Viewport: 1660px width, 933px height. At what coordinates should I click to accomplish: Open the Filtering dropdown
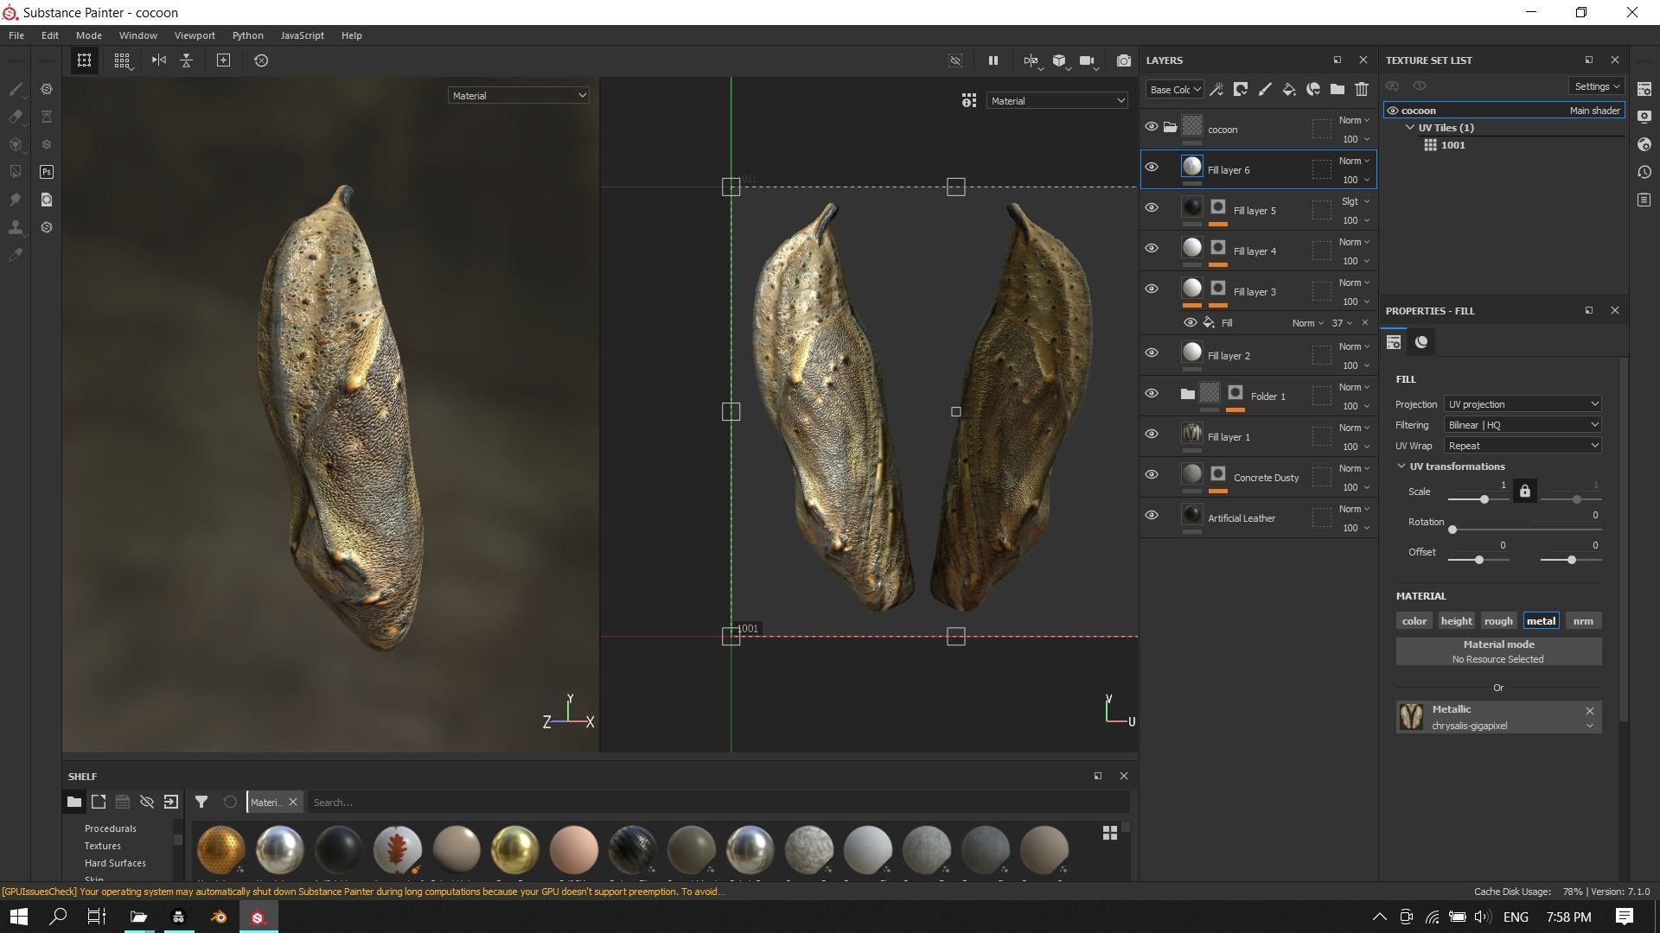click(x=1523, y=425)
